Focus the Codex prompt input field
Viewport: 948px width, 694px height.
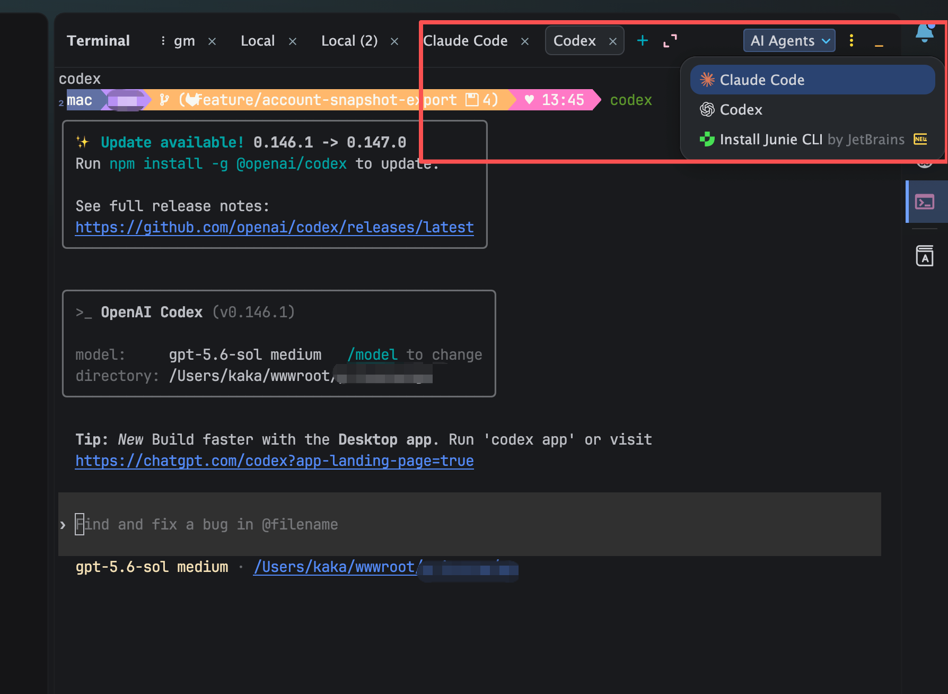click(x=470, y=524)
